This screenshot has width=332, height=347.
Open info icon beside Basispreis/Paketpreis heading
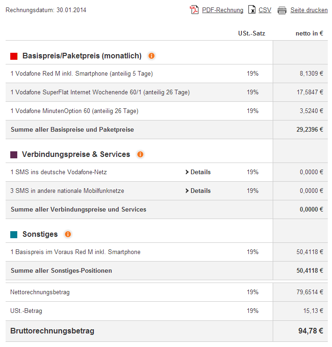pos(151,56)
